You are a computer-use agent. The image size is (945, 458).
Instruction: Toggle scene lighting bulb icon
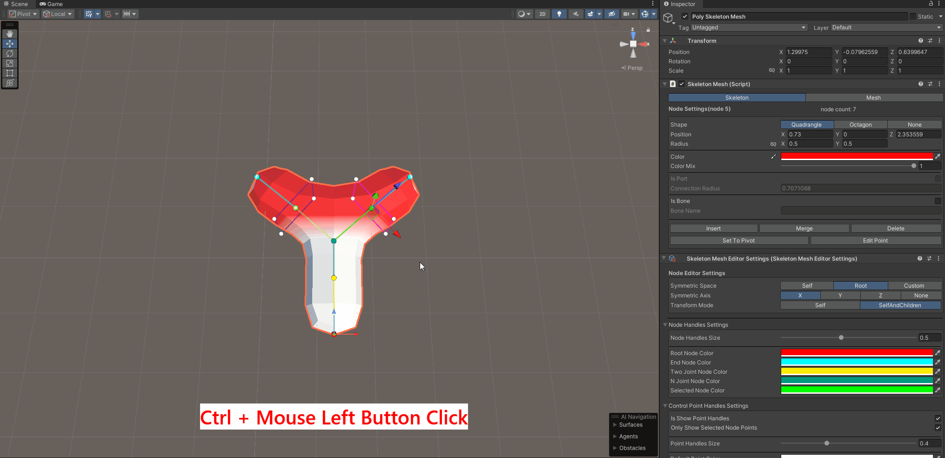tap(559, 14)
